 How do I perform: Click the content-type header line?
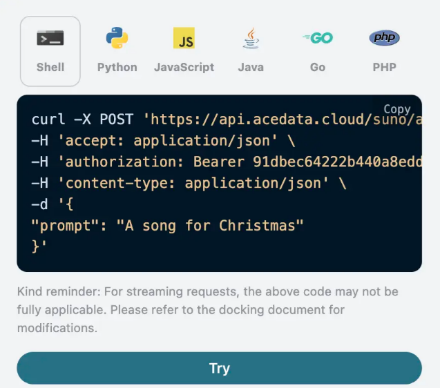pos(189,183)
